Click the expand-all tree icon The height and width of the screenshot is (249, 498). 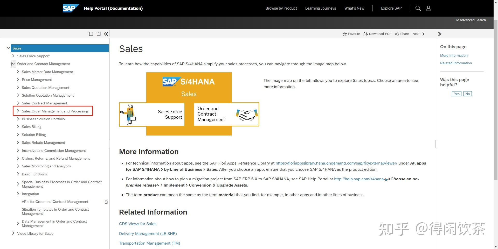[x=91, y=34]
